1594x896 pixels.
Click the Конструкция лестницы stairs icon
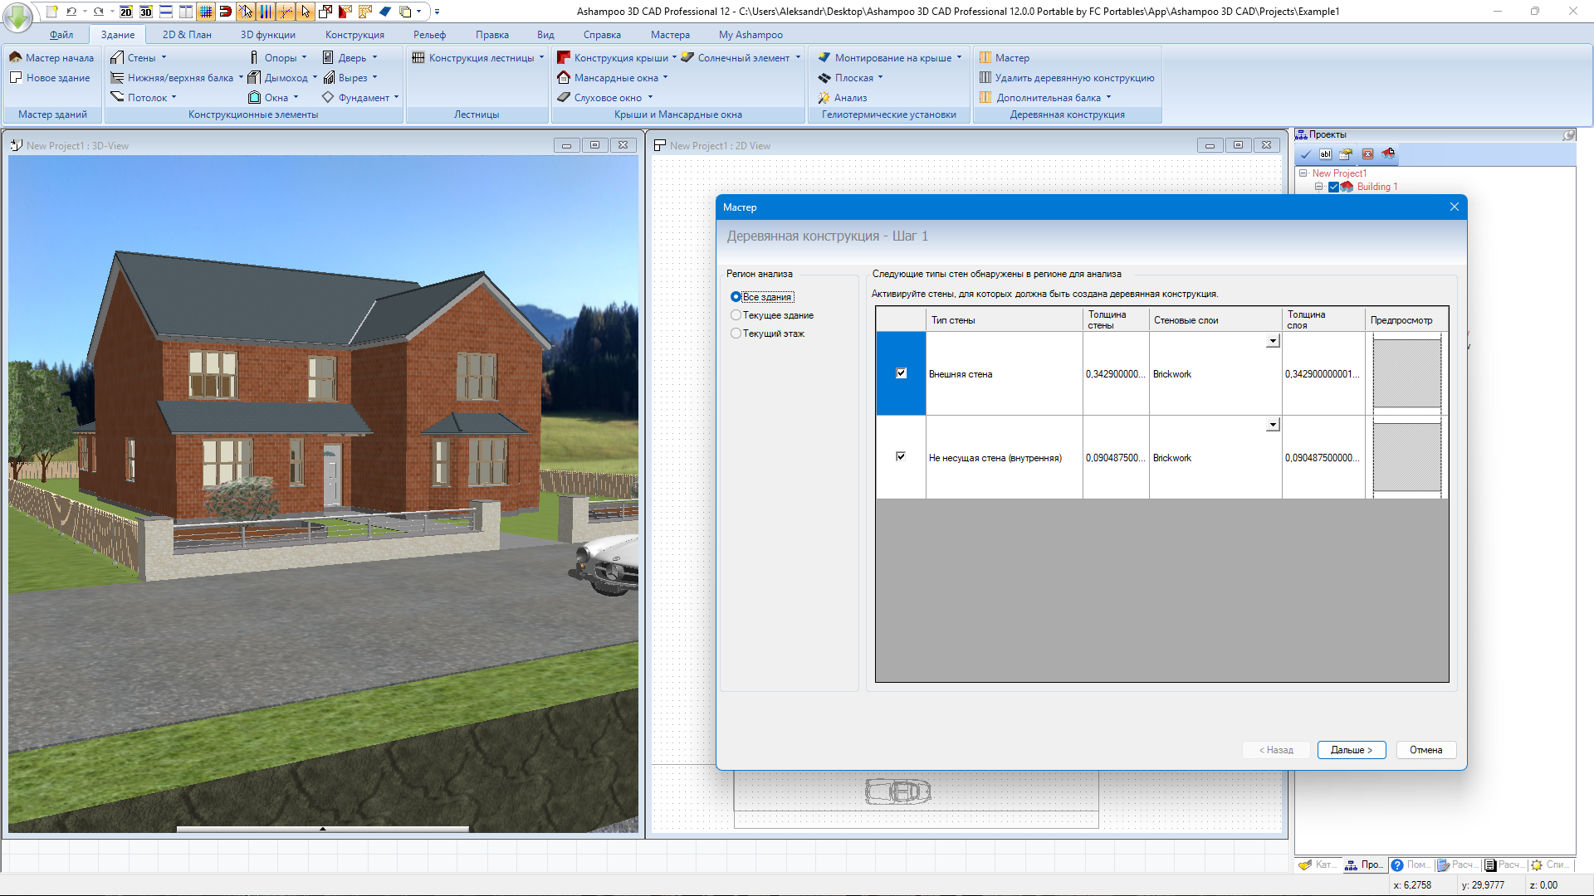coord(418,57)
